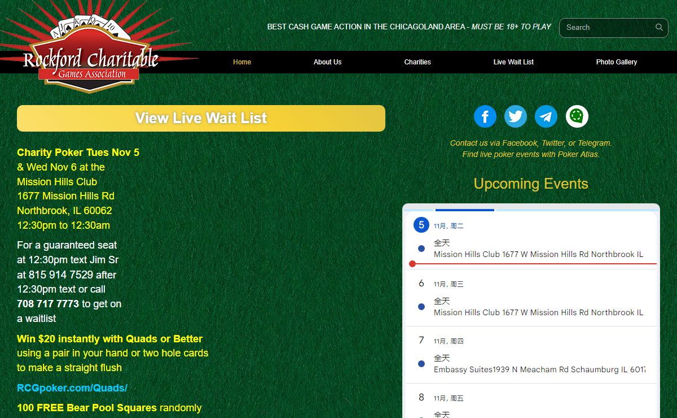Click the 'Northbrook, IL 60062' line
The image size is (677, 418).
coord(64,211)
